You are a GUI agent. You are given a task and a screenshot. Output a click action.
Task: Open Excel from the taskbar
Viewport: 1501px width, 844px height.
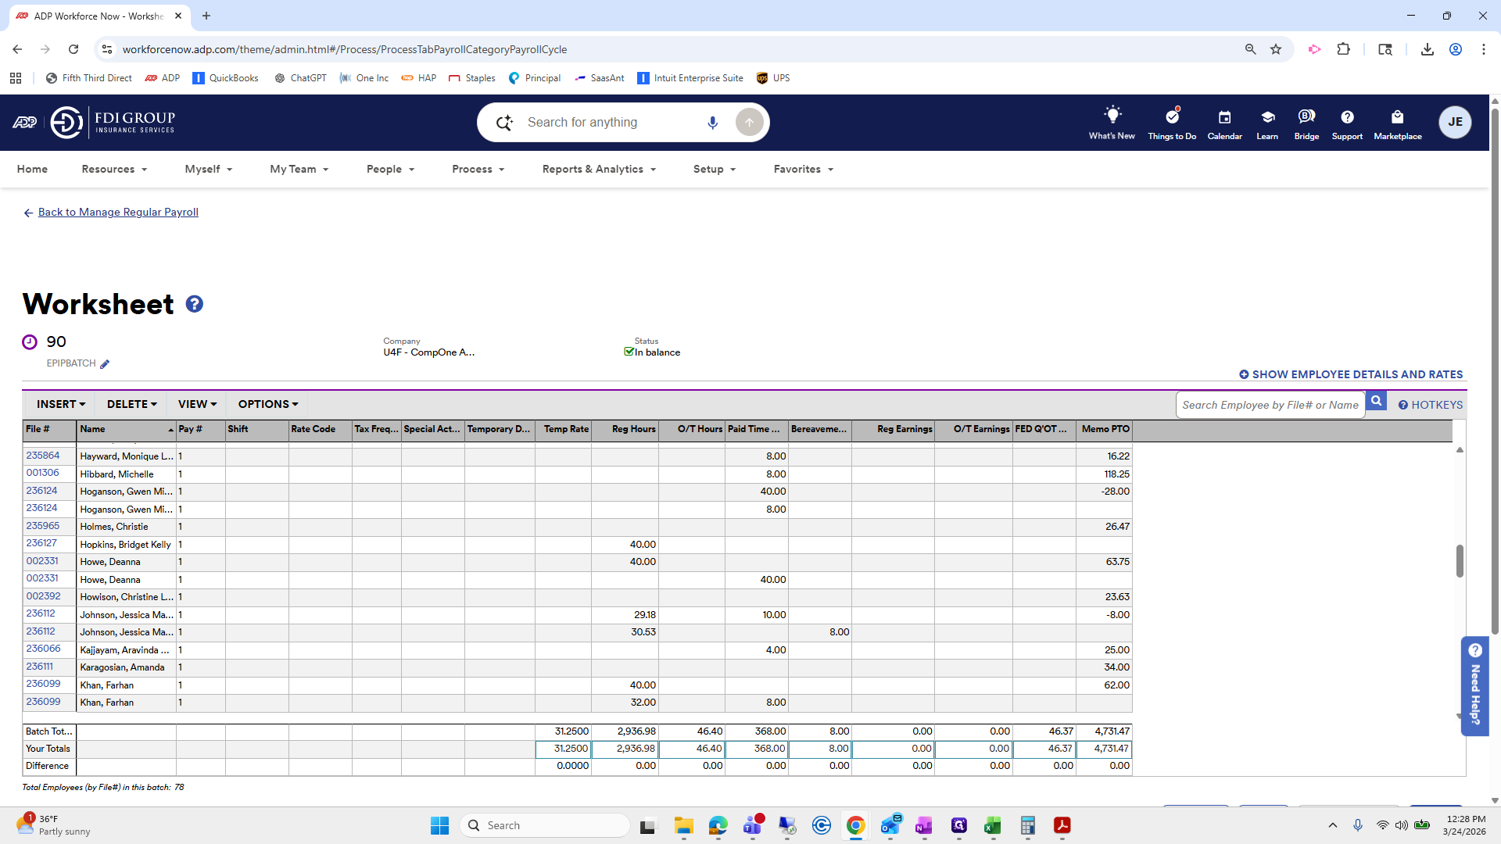click(x=993, y=826)
